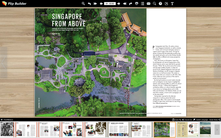Flip to the previous page arrow
Image resolution: width=221 pixels, height=138 pixels.
coord(101,4)
